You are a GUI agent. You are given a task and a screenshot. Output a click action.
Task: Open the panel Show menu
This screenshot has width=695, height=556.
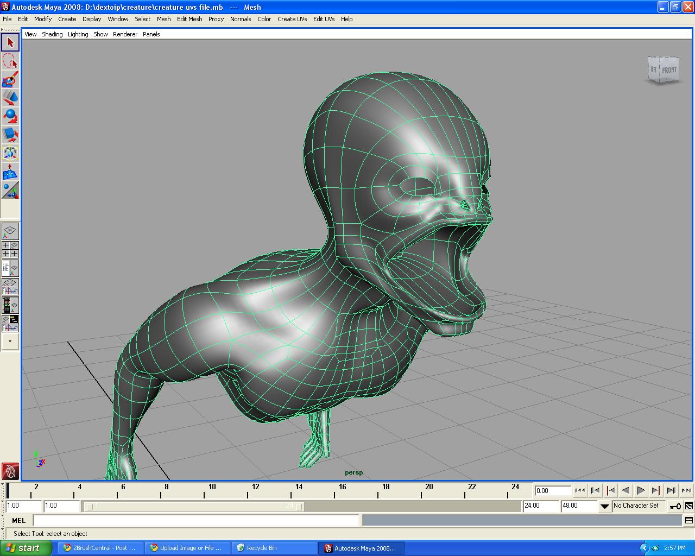tap(100, 34)
